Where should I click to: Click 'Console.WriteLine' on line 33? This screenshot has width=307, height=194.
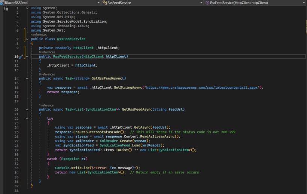click(x=72, y=168)
